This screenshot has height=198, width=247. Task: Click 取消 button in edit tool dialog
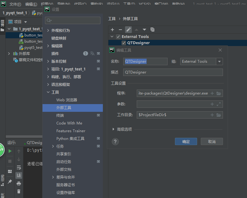[x=212, y=141]
